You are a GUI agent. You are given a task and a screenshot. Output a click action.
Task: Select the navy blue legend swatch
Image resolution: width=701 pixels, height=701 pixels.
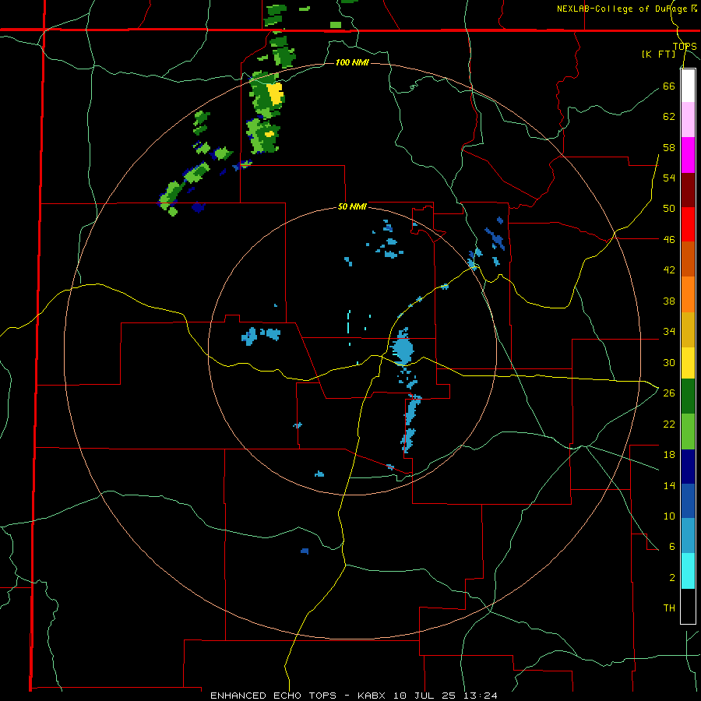[688, 467]
